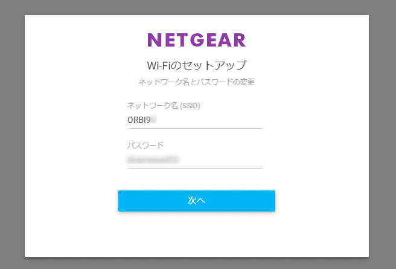Click empty white area below 次へ button
396x269 pixels.
point(196,236)
